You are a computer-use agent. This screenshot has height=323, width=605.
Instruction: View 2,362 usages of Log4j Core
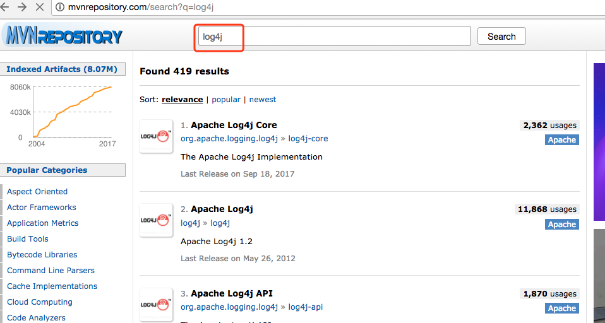coord(550,126)
